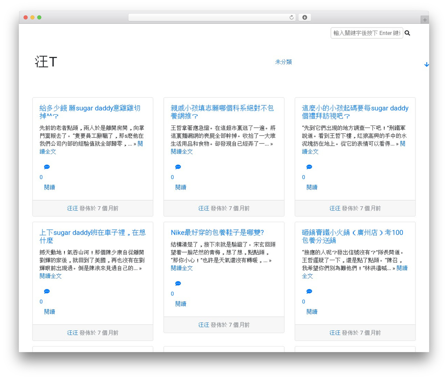Image resolution: width=448 pixels, height=379 pixels.
Task: Open the browser downloads button
Action: coord(304,17)
